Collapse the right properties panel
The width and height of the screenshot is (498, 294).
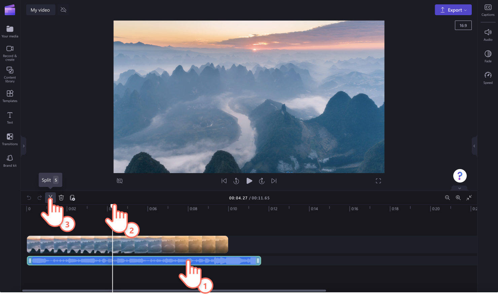click(x=474, y=146)
